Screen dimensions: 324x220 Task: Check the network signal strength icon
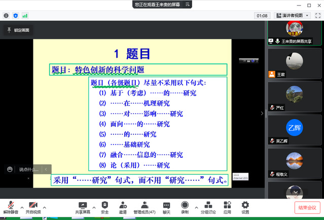(25, 16)
